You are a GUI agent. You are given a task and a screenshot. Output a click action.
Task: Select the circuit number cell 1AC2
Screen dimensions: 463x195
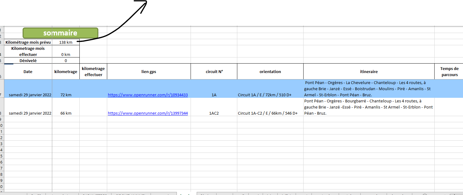214,113
